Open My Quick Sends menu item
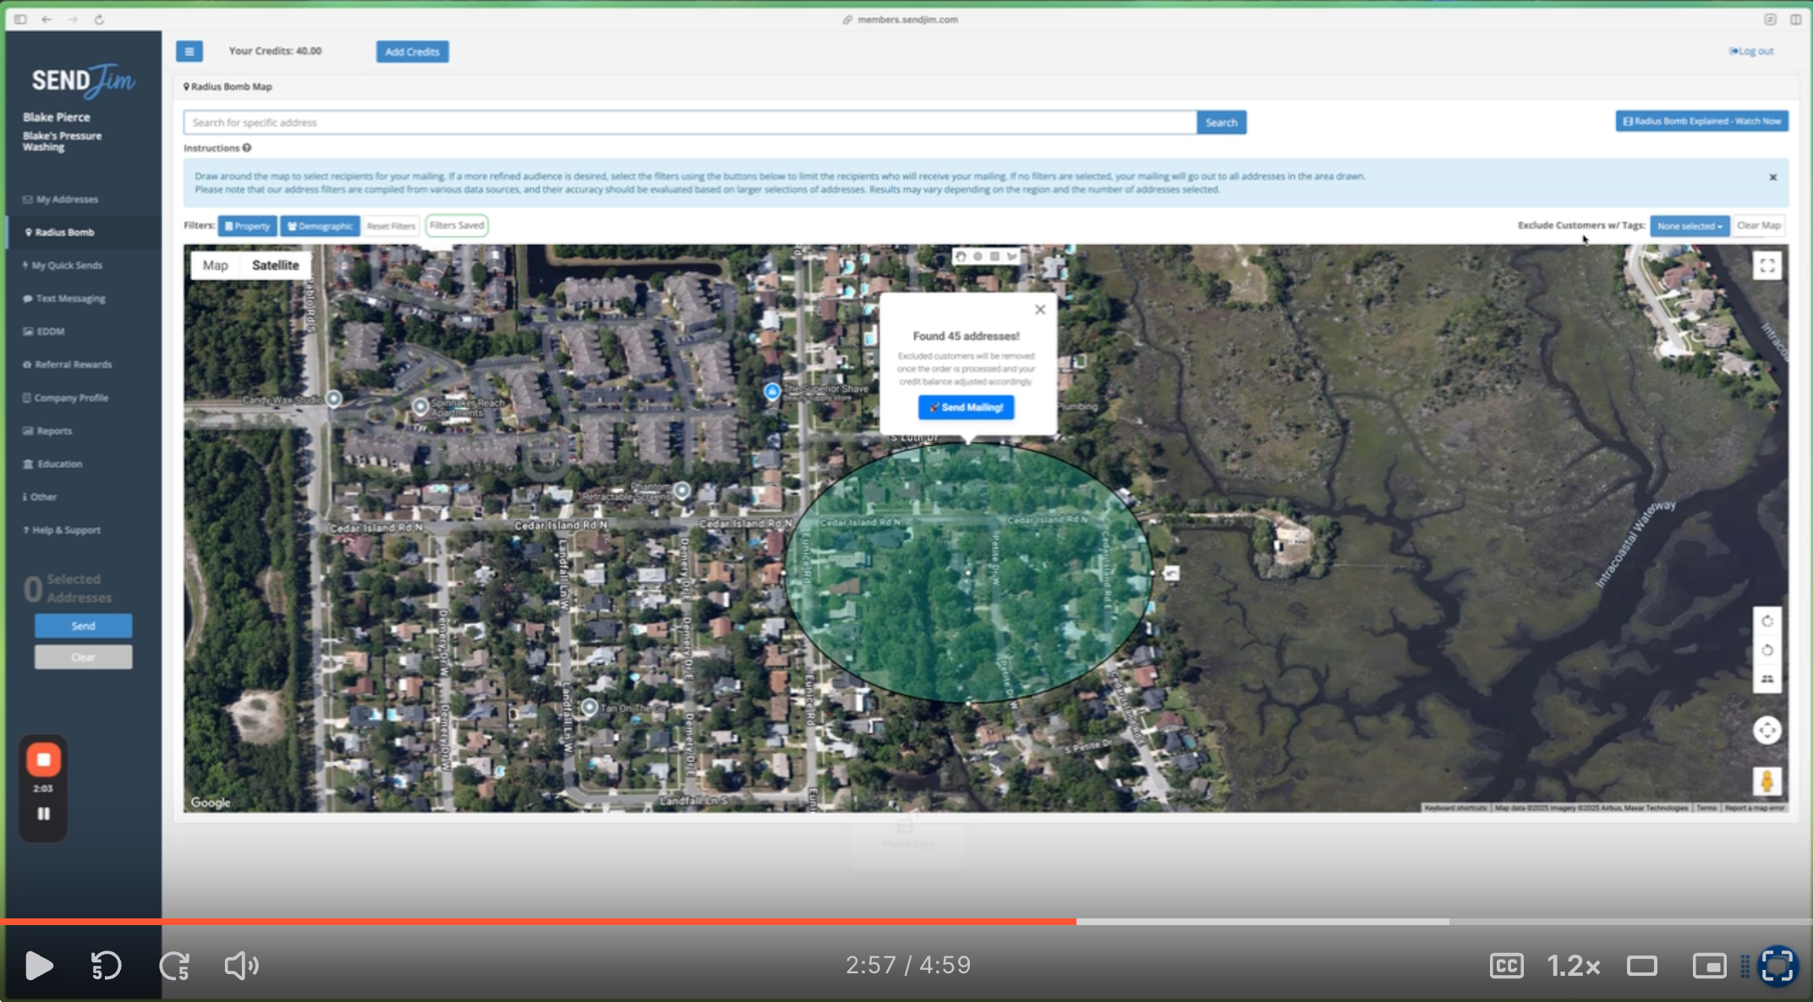The image size is (1813, 1002). (66, 265)
